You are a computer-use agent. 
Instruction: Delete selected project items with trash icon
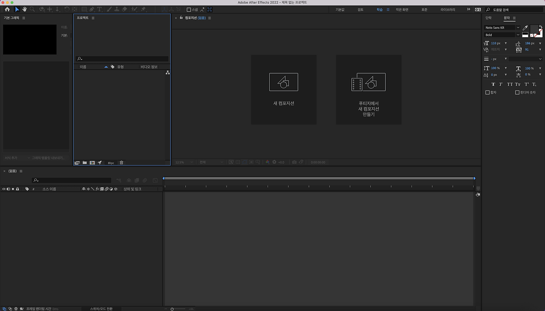click(121, 163)
